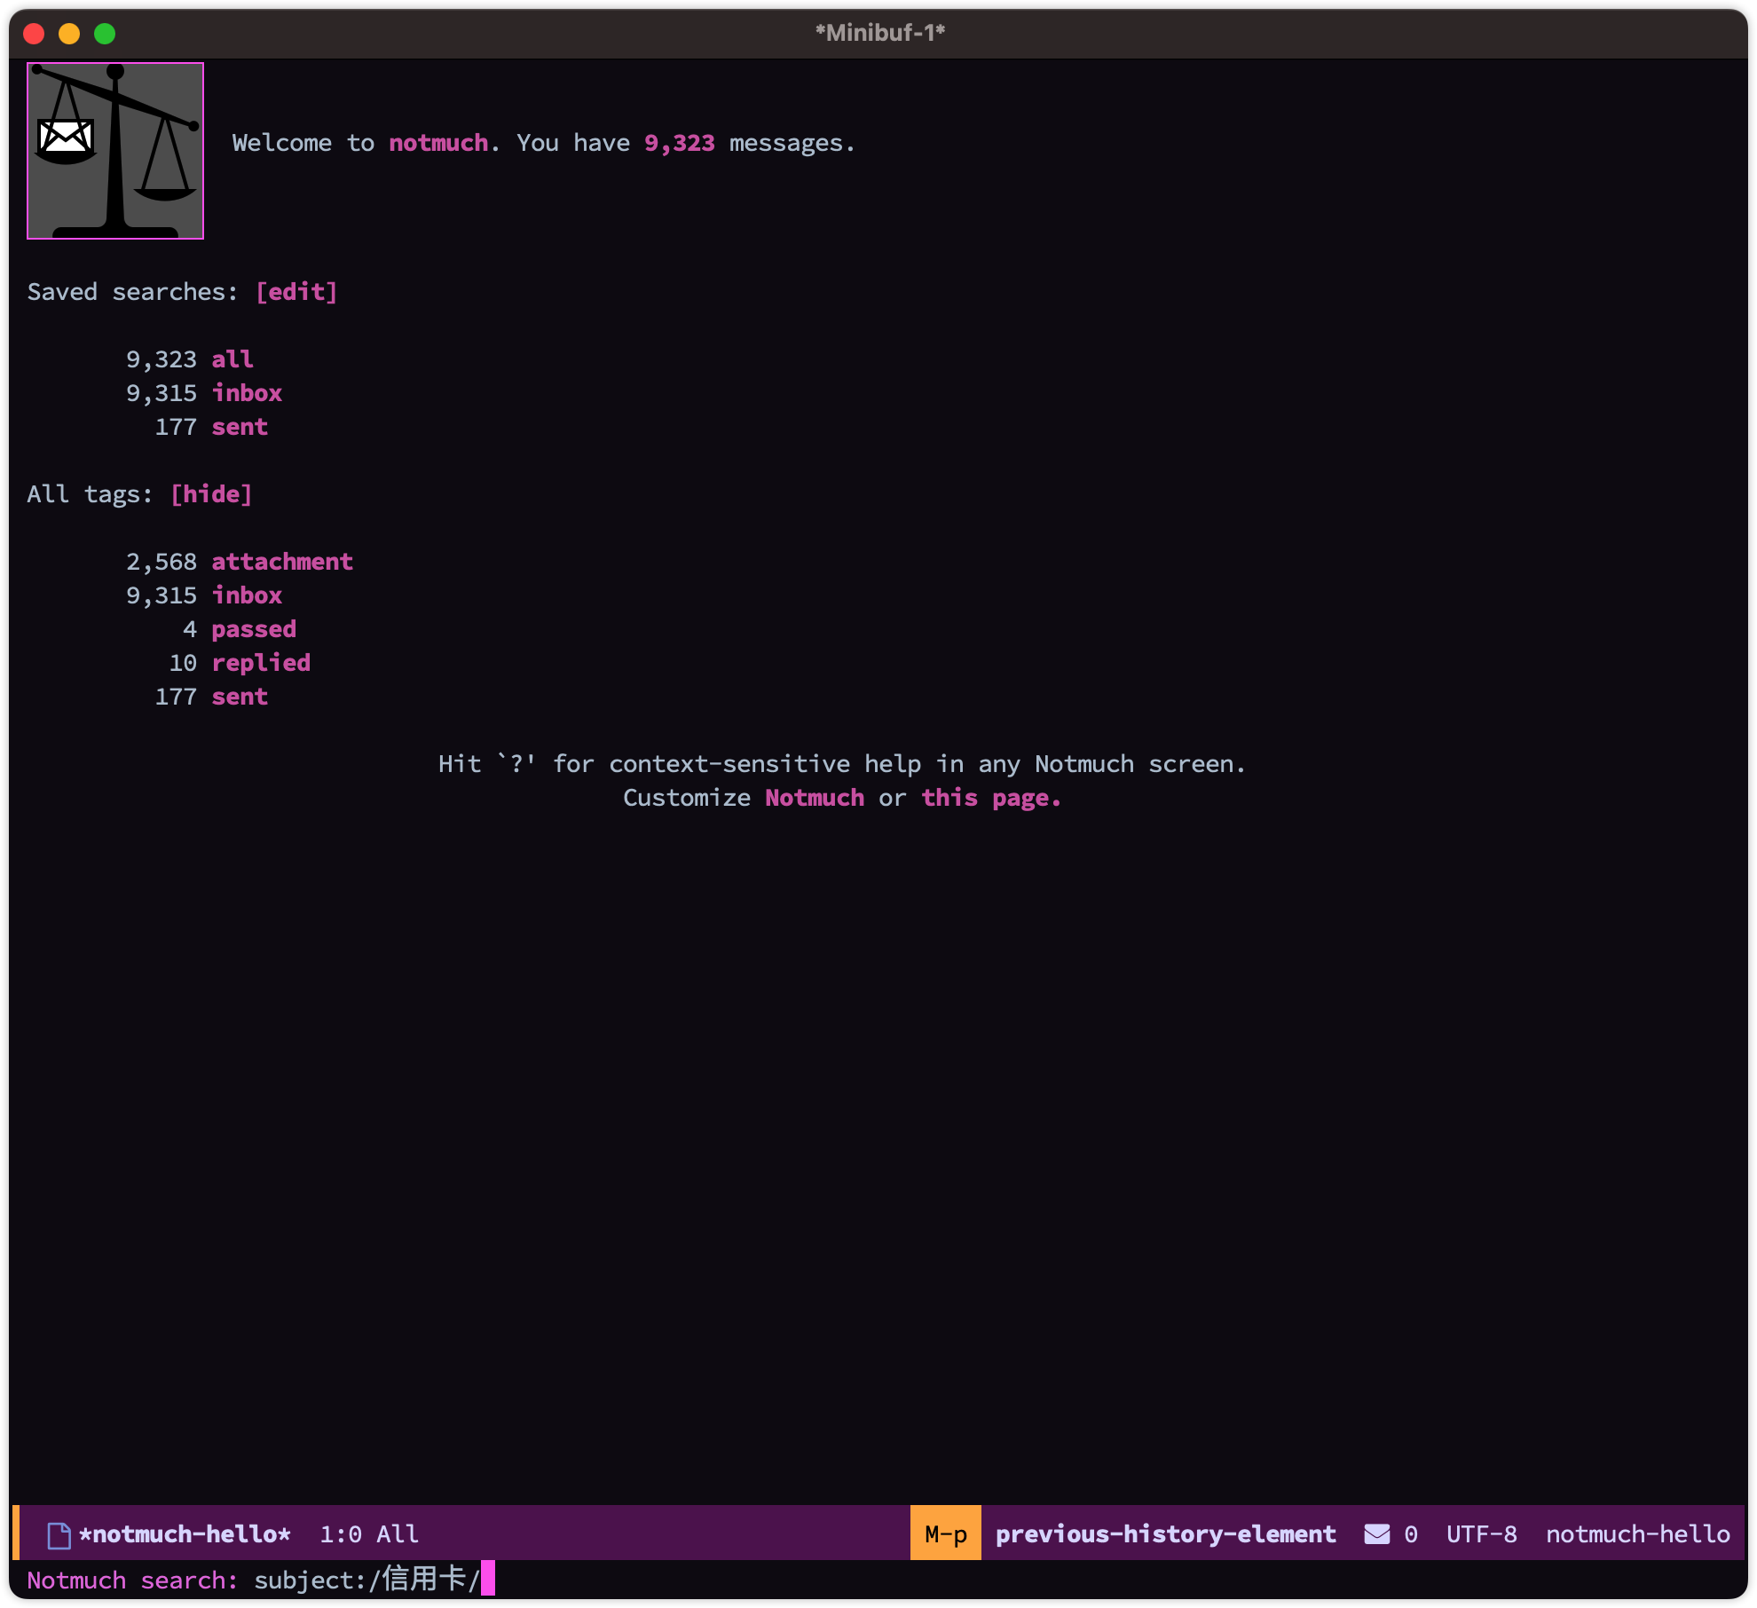Image resolution: width=1757 pixels, height=1608 pixels.
Task: Click the '9,323' count beside all saved search
Action: click(161, 359)
